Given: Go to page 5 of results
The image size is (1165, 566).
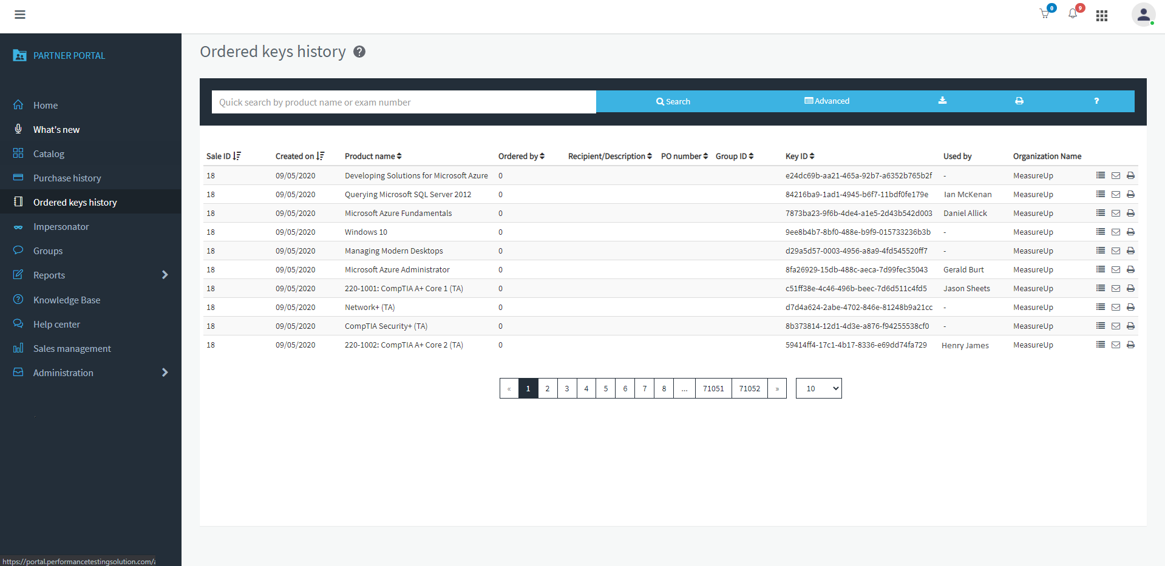Looking at the screenshot, I should coord(606,388).
